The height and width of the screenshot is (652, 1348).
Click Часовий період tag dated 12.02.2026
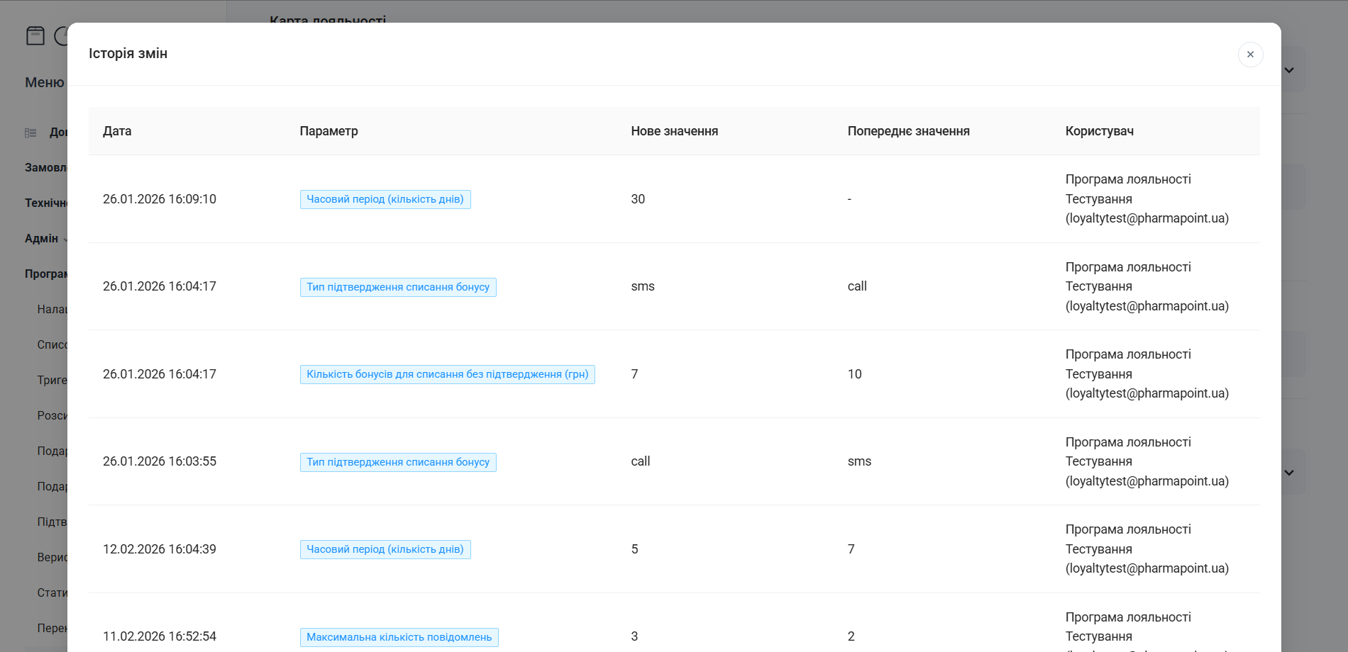point(385,549)
